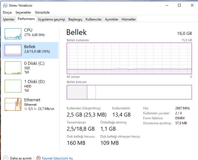Collapse details with the Daha az ayrıntı arrow

pyautogui.click(x=6, y=158)
